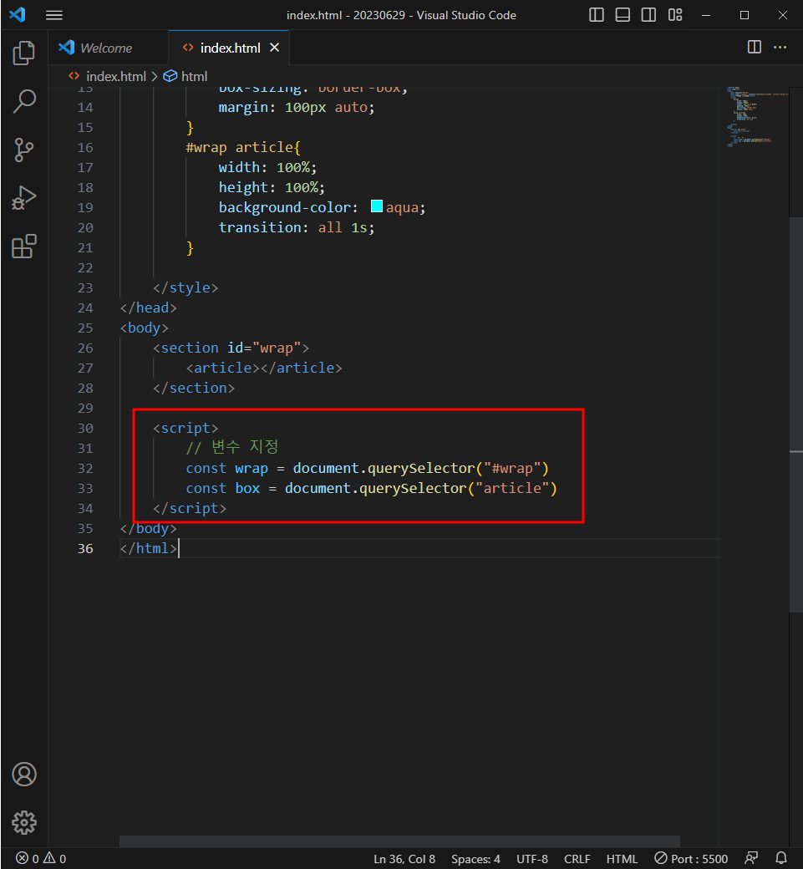Minimize the Visual Studio Code window
The width and height of the screenshot is (803, 869).
click(706, 15)
